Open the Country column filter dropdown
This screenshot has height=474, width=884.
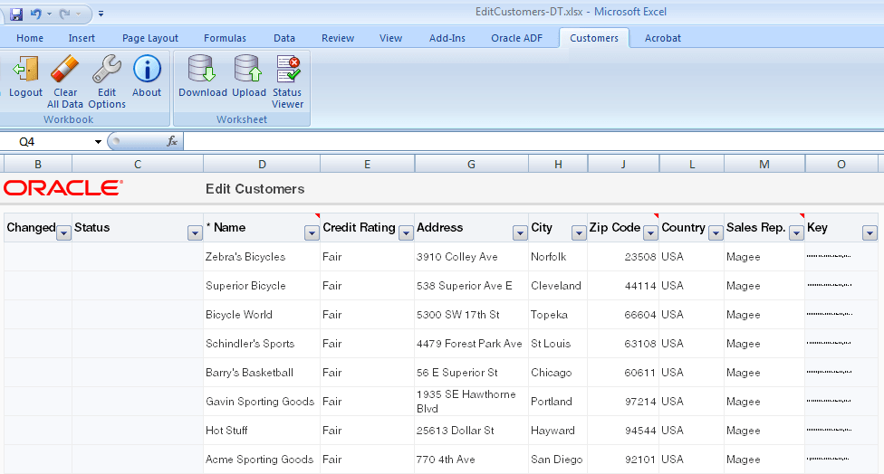tap(716, 232)
